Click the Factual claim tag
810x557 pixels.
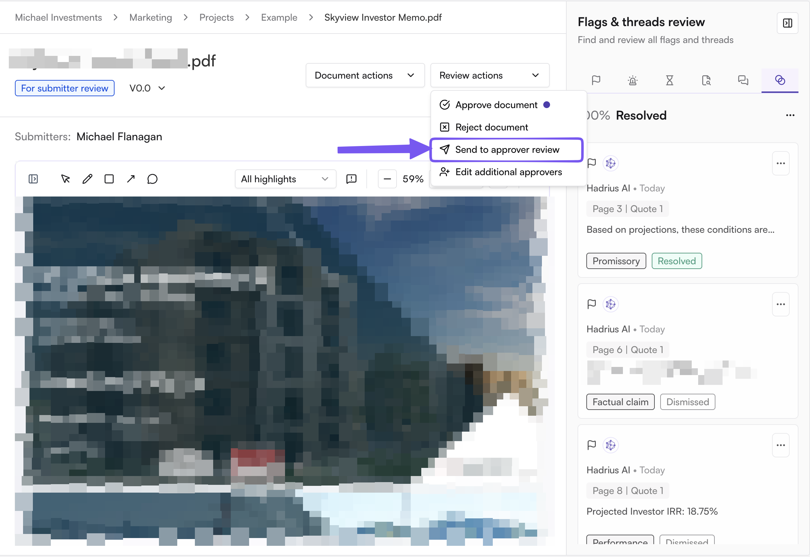click(620, 402)
